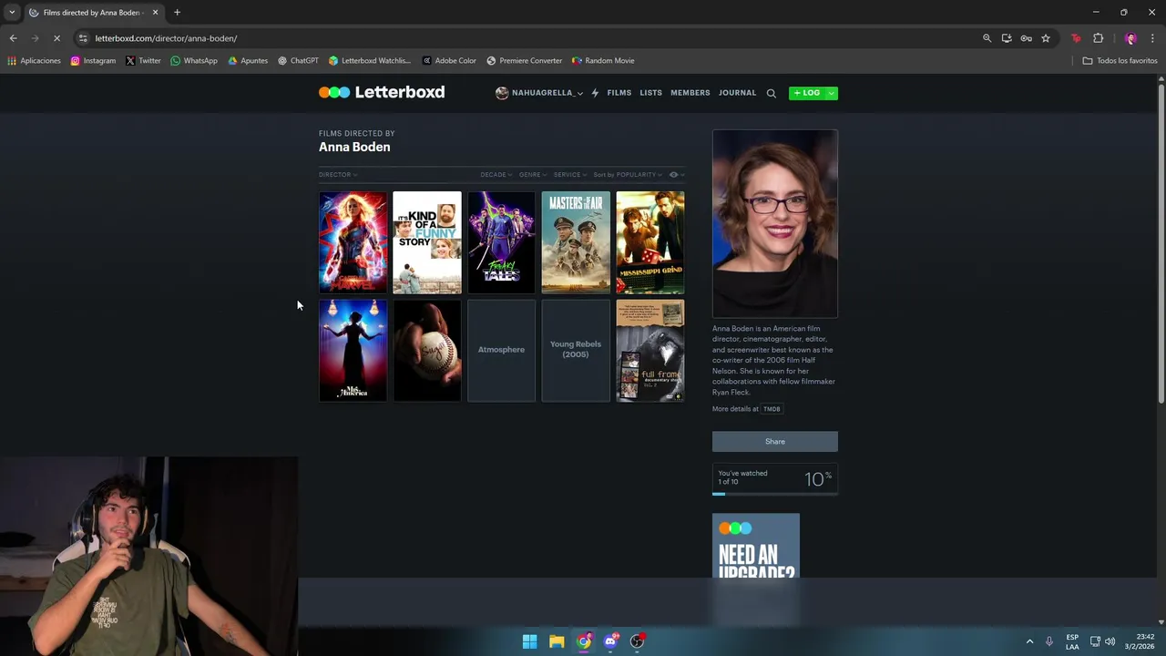1166x656 pixels.
Task: Open the saved passwords key icon
Action: point(1026,38)
